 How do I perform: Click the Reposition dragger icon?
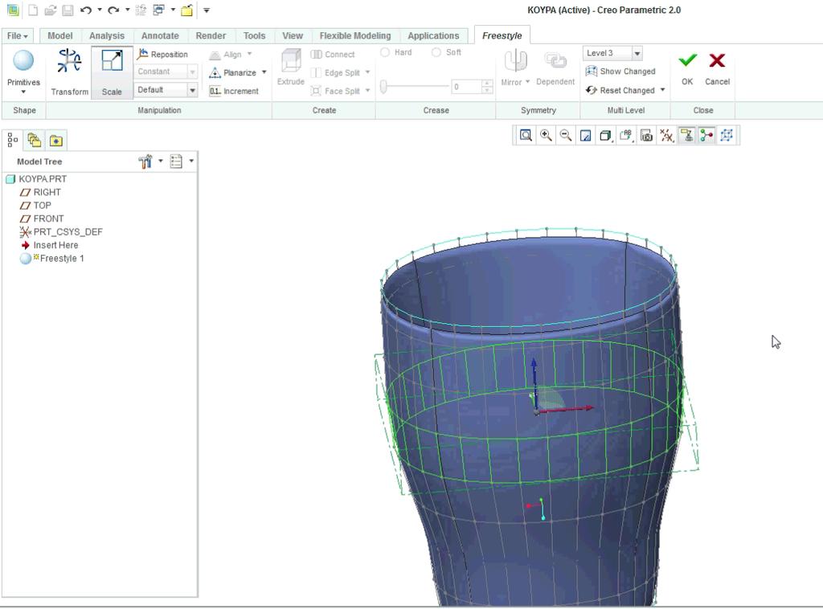click(143, 54)
